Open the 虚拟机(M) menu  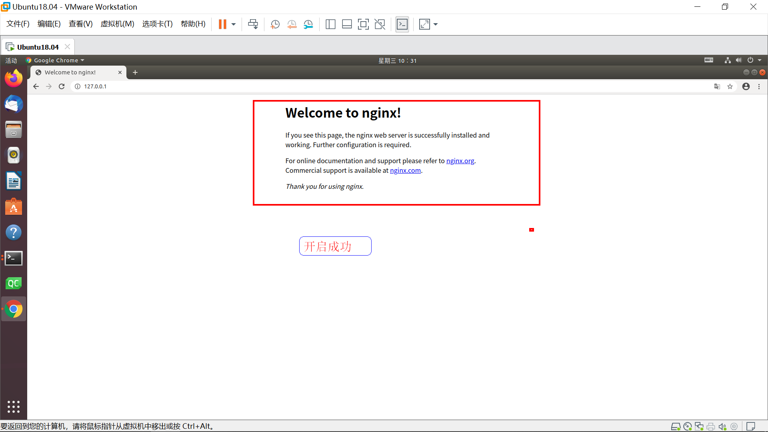tap(117, 24)
